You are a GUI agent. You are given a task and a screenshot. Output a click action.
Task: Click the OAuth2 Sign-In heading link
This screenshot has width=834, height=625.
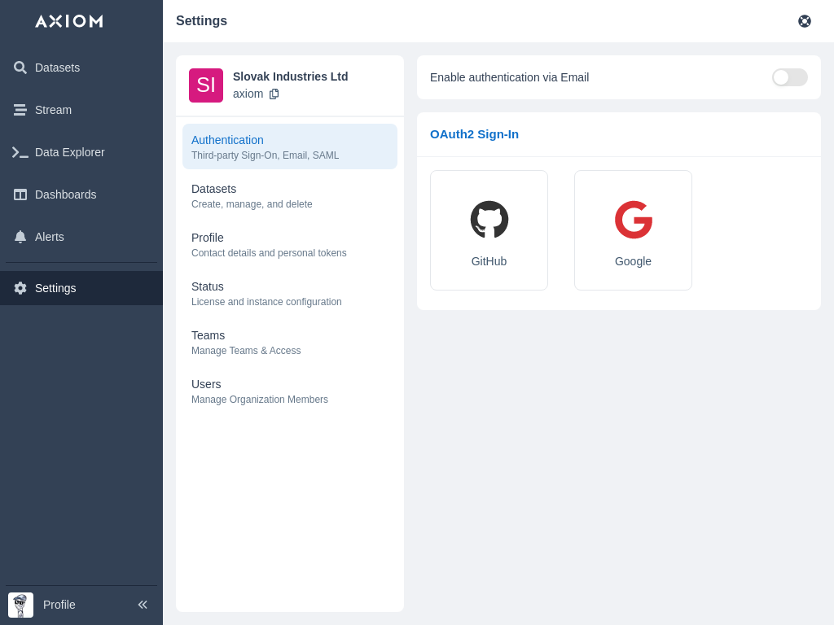pos(474,134)
